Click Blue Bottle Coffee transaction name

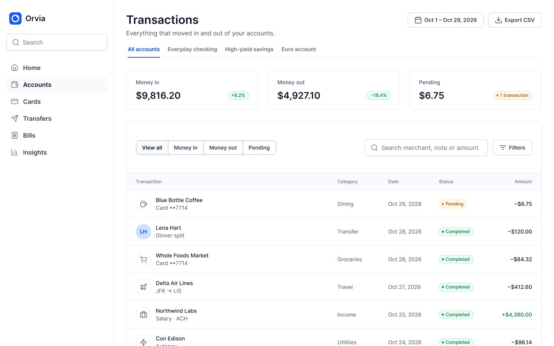(x=179, y=200)
